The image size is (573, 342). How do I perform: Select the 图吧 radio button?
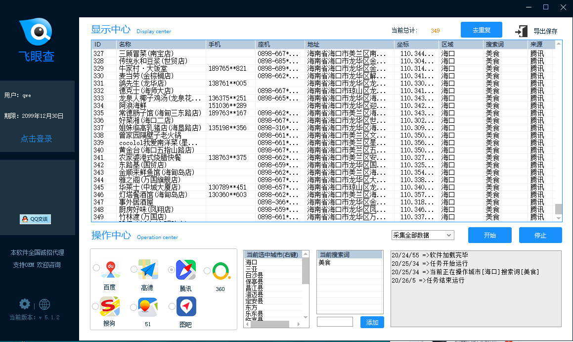172,306
